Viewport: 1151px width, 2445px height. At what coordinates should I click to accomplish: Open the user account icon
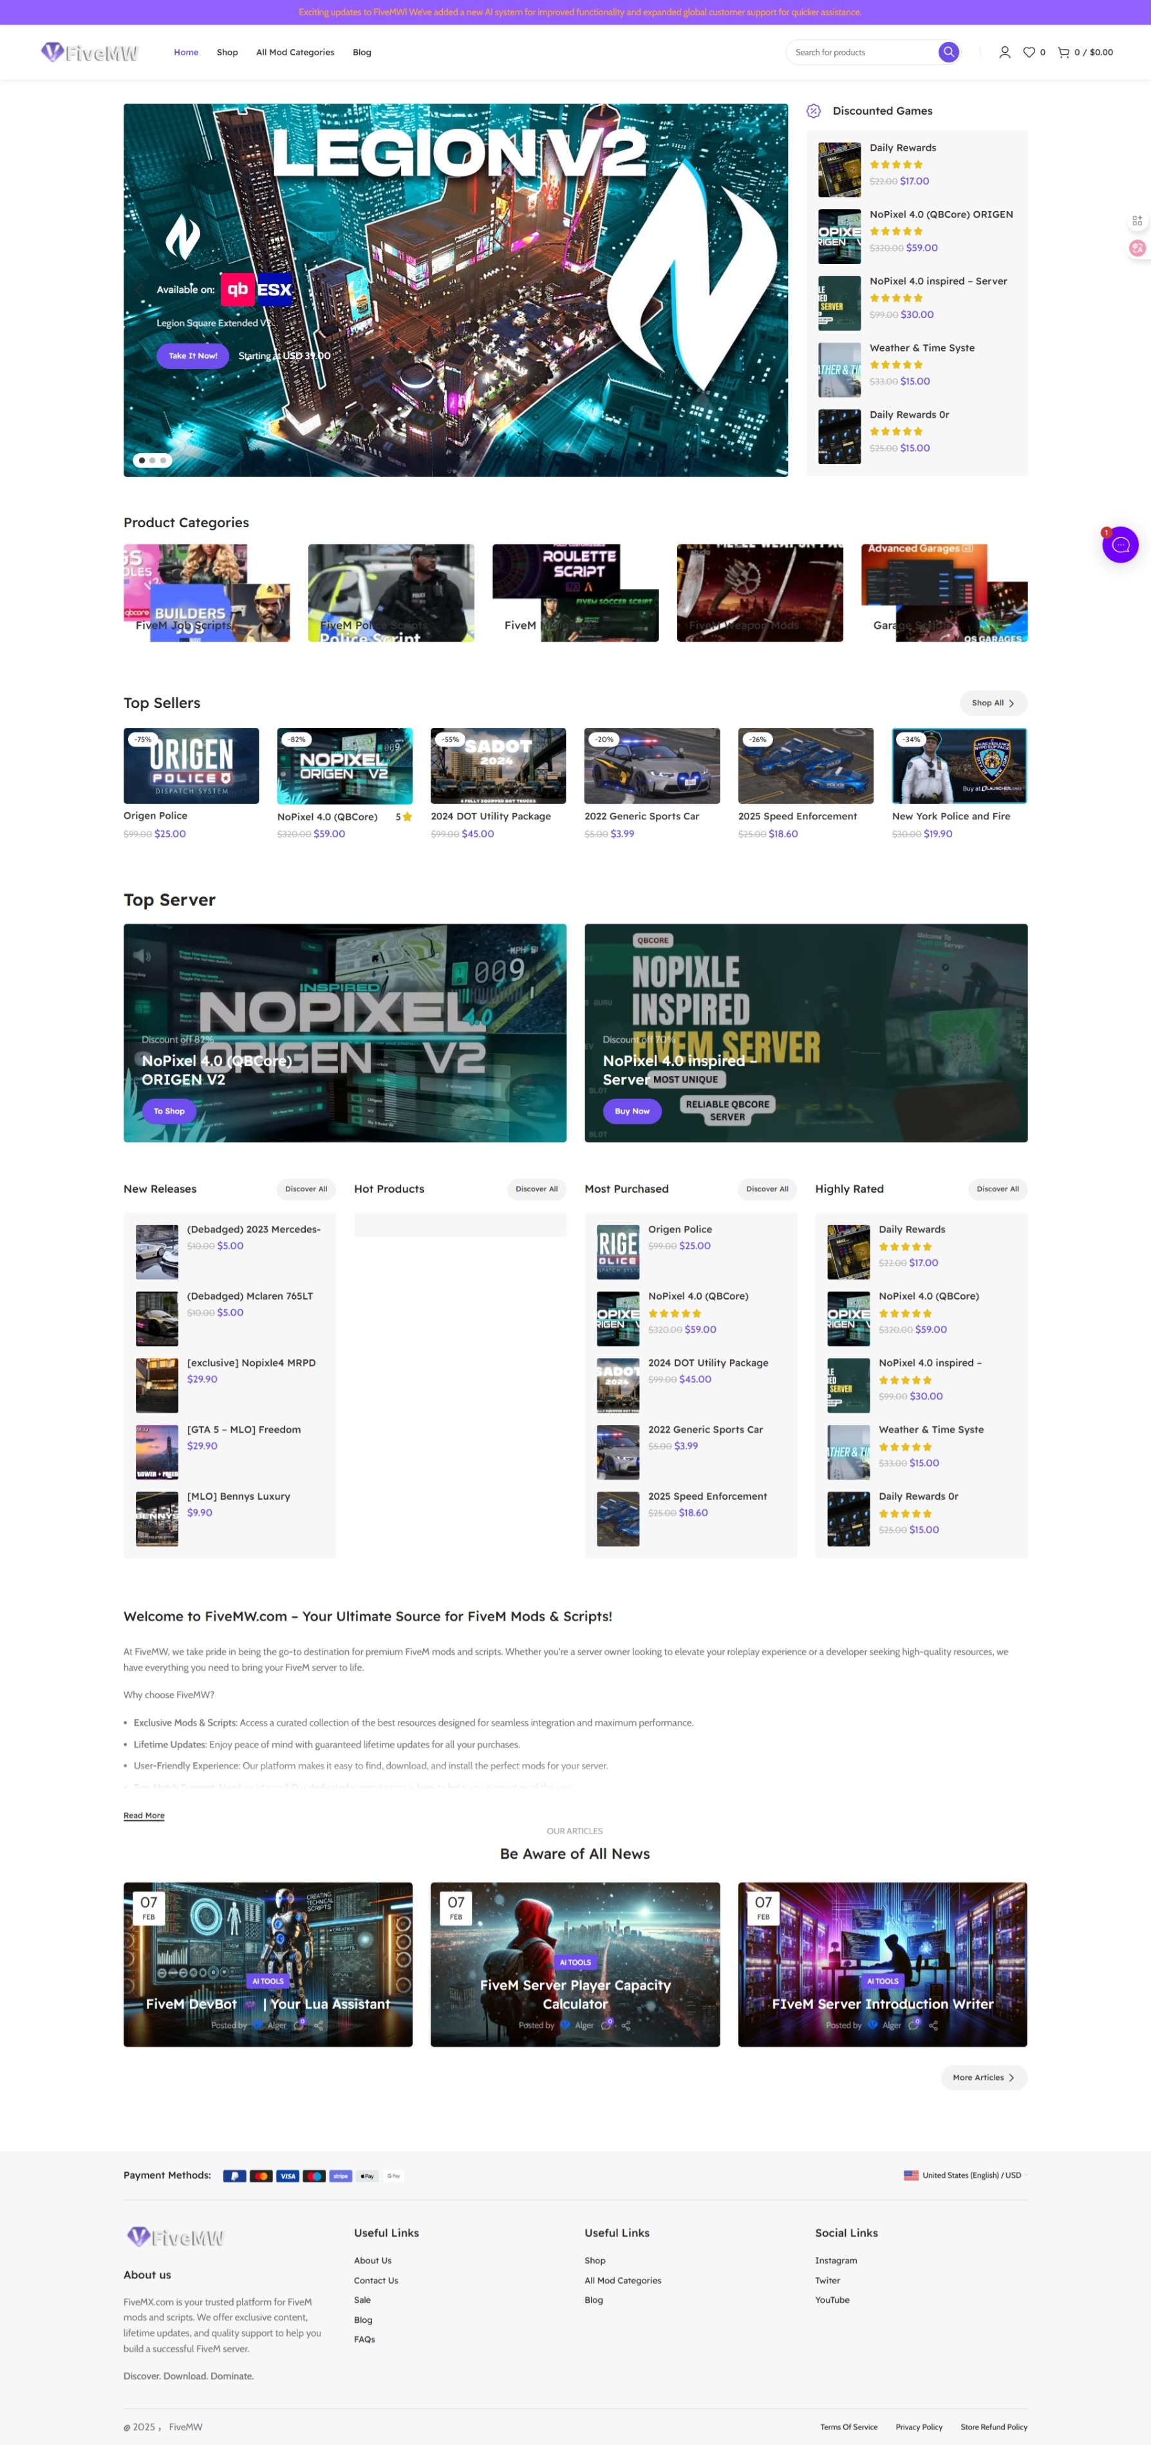coord(1004,52)
